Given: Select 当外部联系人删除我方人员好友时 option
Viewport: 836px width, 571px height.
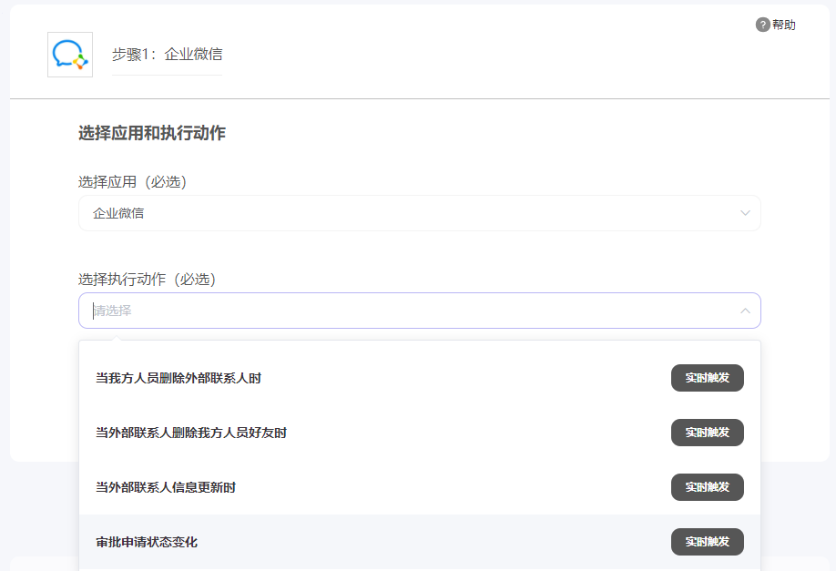Looking at the screenshot, I should 420,433.
